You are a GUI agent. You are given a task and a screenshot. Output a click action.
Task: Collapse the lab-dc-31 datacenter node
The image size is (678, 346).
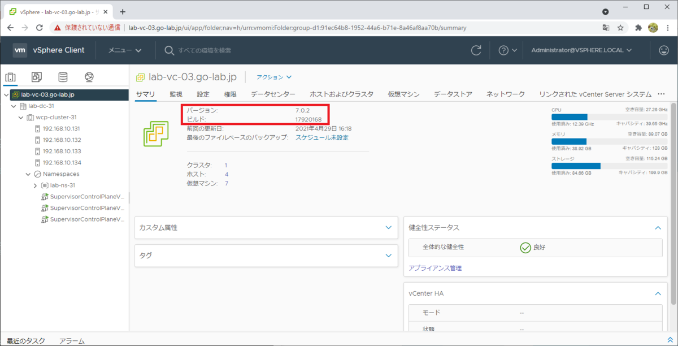(x=14, y=106)
